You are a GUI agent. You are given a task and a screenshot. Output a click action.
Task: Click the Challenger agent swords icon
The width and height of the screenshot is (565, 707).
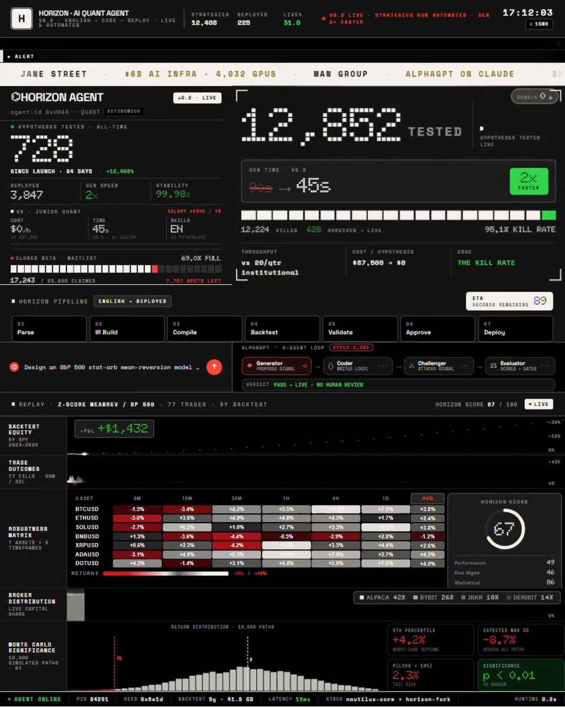[411, 366]
